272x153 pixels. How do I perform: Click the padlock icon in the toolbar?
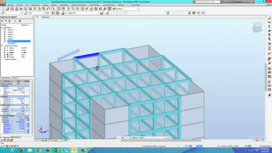68,8
